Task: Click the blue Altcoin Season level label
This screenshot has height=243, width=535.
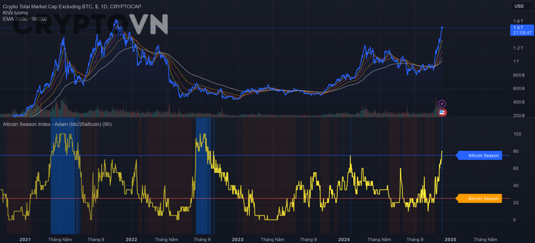Action: (x=479, y=156)
